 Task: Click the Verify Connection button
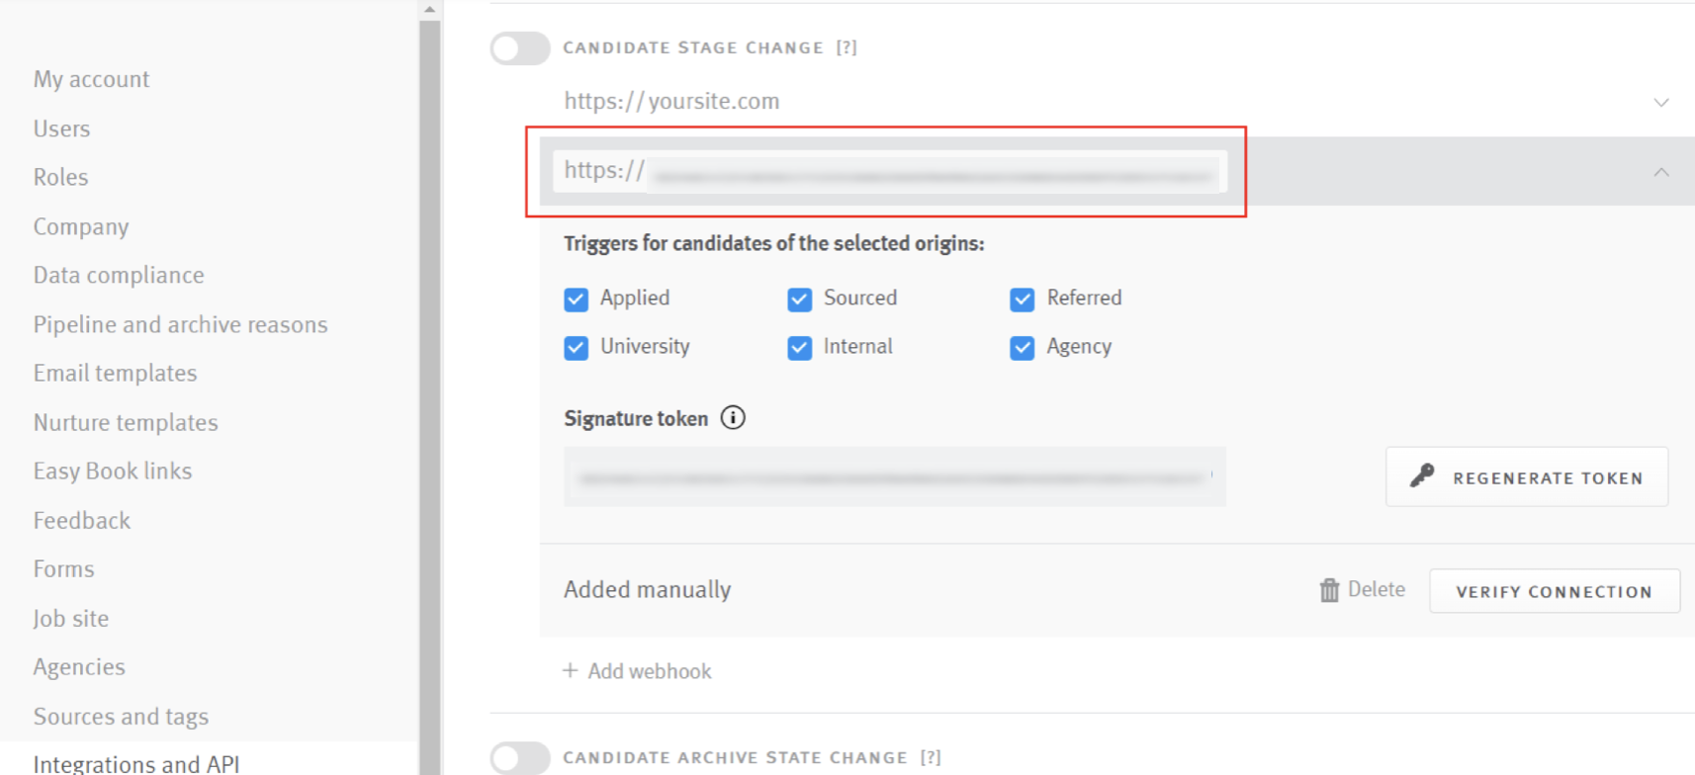(1554, 590)
